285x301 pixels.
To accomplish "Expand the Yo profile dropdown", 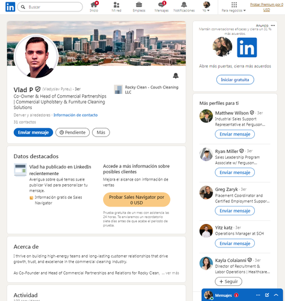I will [206, 7].
